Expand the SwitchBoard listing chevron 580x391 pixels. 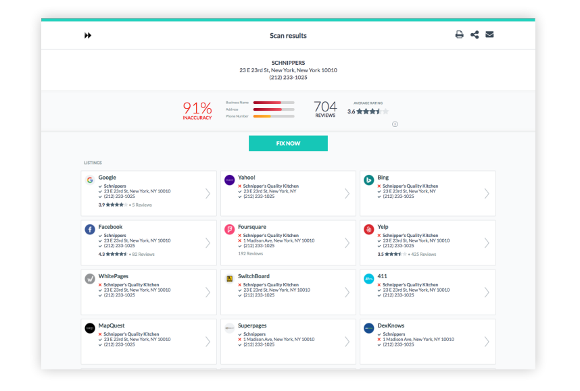click(347, 292)
